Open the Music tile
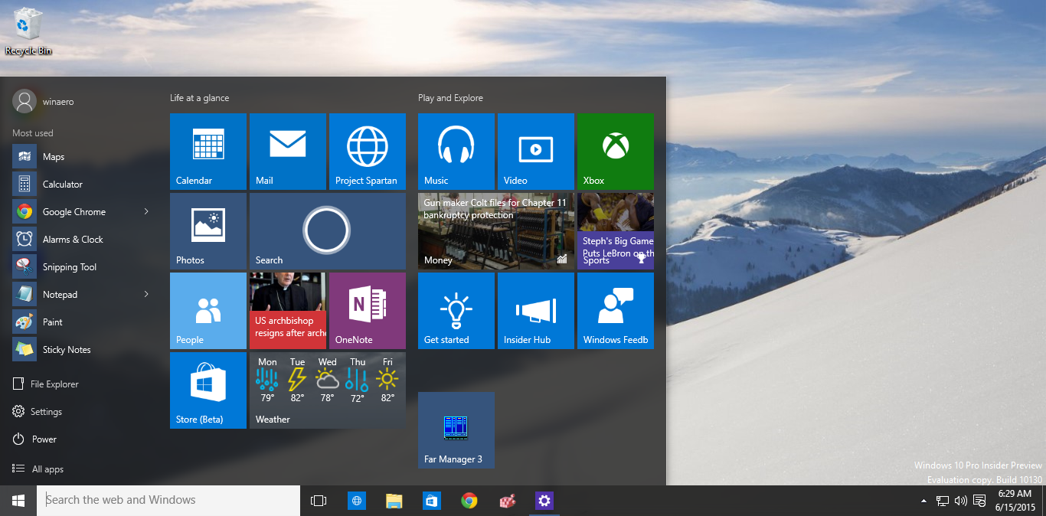Viewport: 1046px width, 516px height. coord(456,152)
